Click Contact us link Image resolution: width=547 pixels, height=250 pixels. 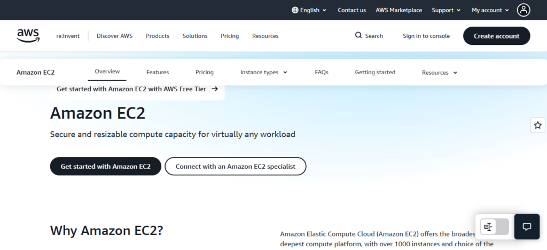(351, 10)
